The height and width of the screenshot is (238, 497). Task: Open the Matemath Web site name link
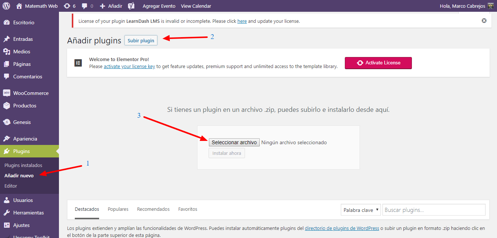[41, 6]
